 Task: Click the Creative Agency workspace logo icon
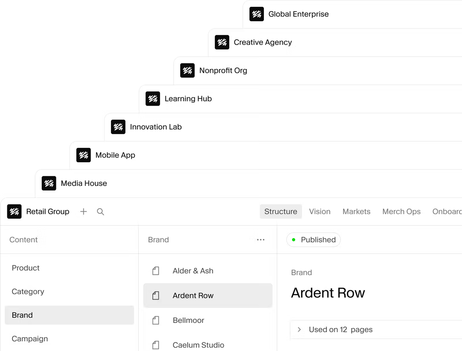(222, 42)
